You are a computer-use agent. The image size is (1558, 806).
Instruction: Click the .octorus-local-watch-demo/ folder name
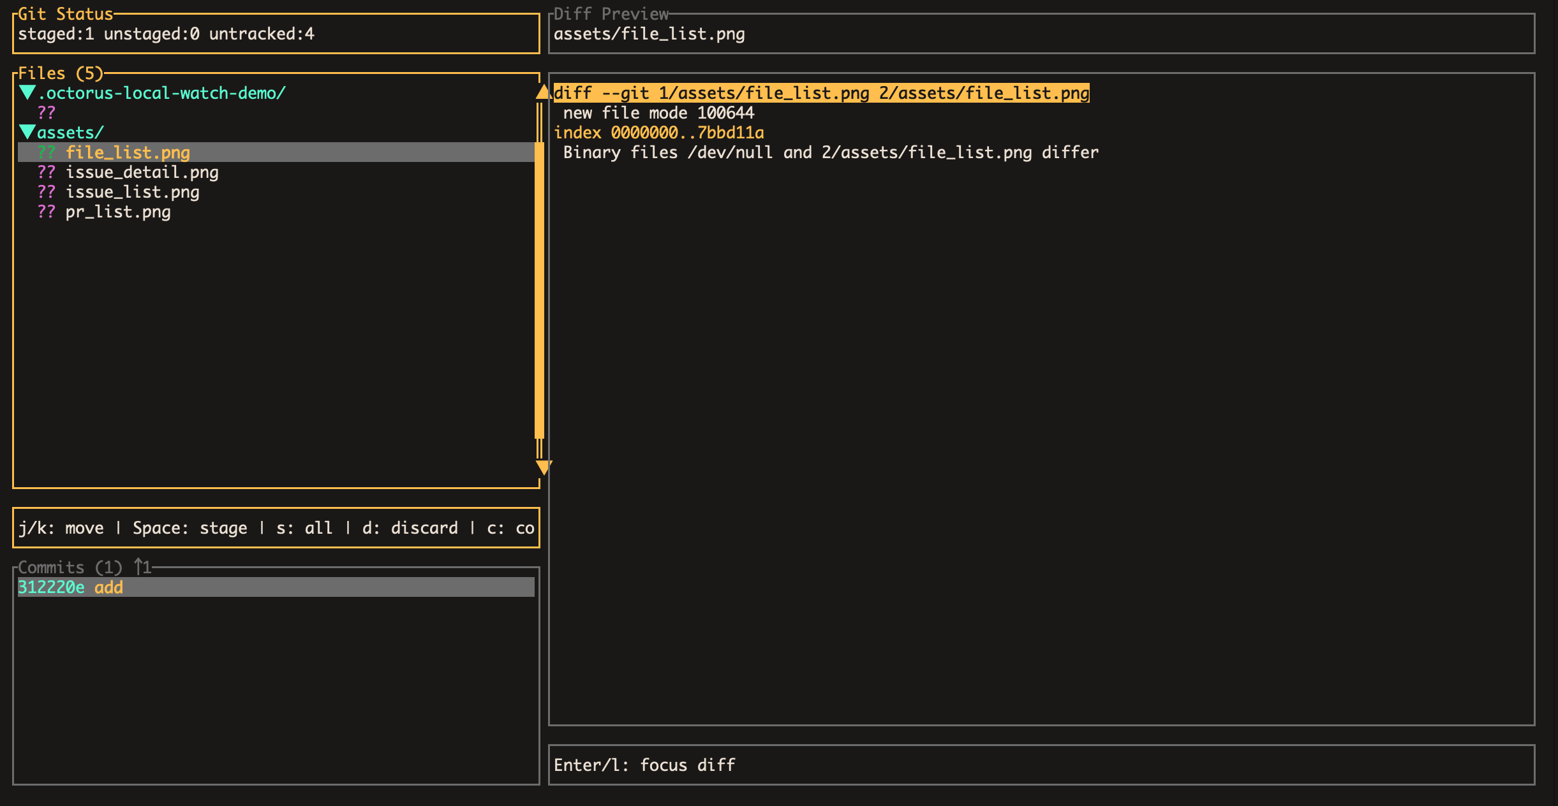pos(161,93)
